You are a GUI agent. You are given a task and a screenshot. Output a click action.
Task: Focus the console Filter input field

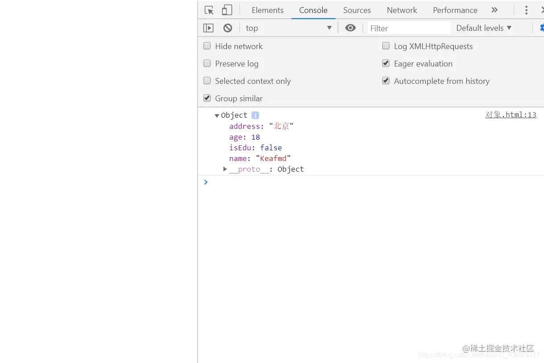click(409, 28)
